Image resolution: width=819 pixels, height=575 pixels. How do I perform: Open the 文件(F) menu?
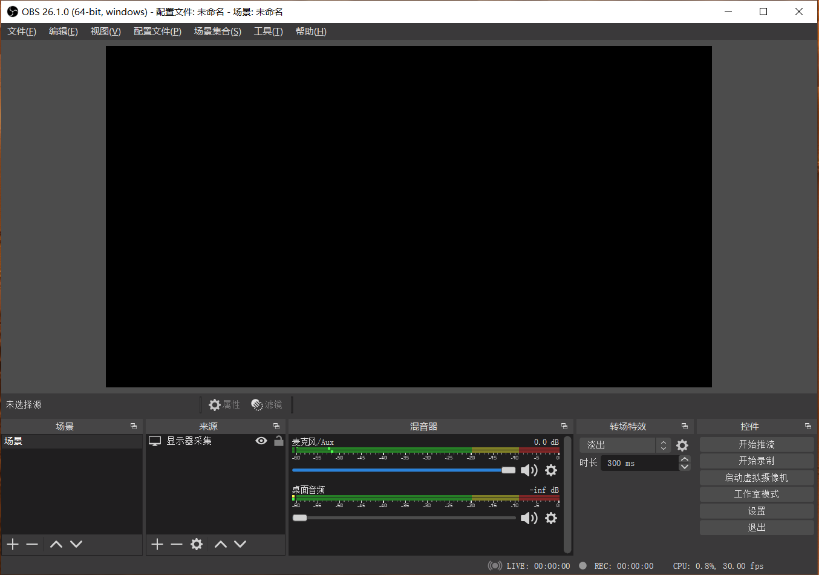pos(22,31)
